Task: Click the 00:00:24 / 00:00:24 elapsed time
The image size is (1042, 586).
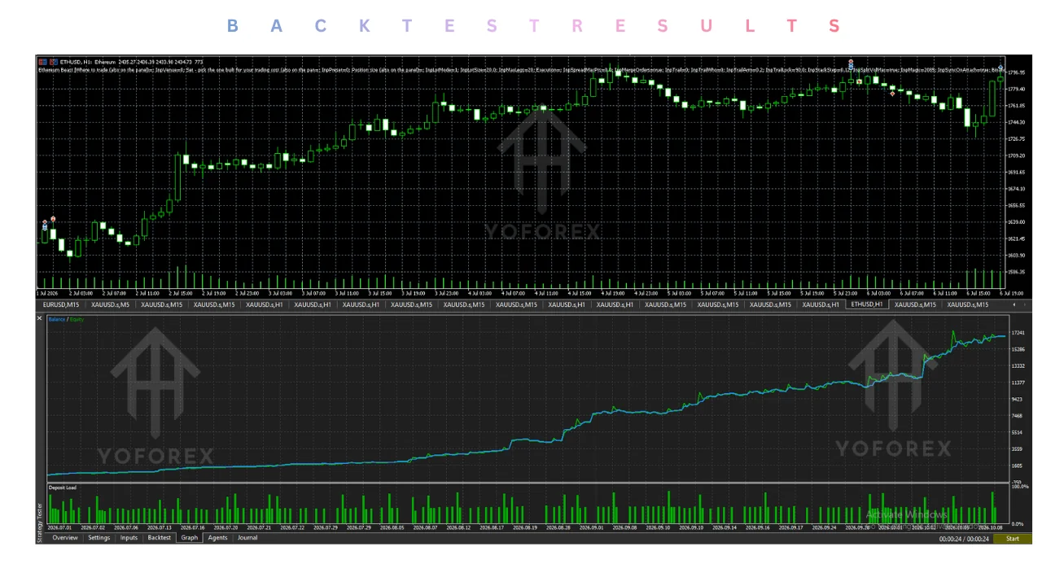Action: coord(964,539)
